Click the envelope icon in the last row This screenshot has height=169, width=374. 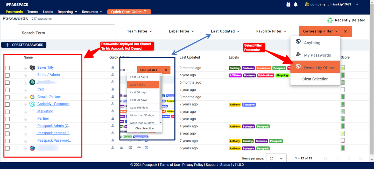130,148
